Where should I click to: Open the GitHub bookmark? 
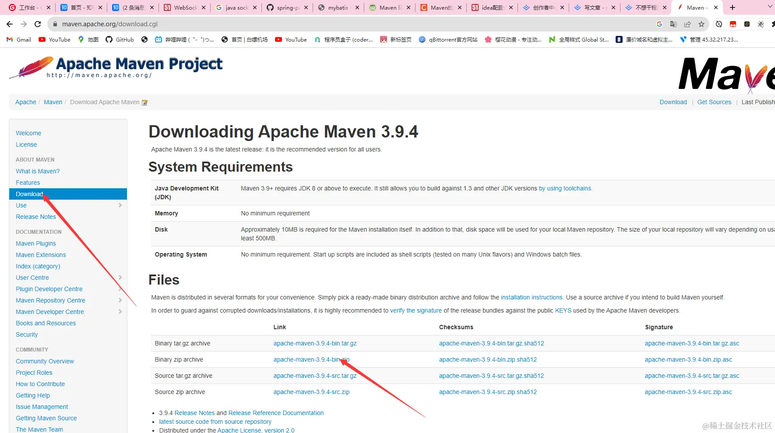tap(120, 39)
